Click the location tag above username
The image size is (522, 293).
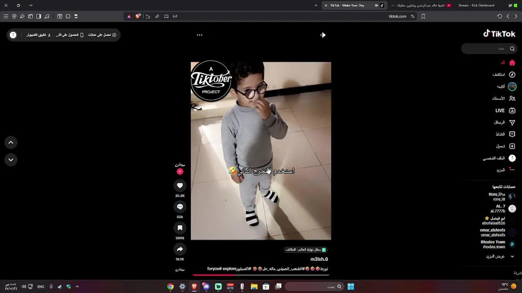point(305,249)
